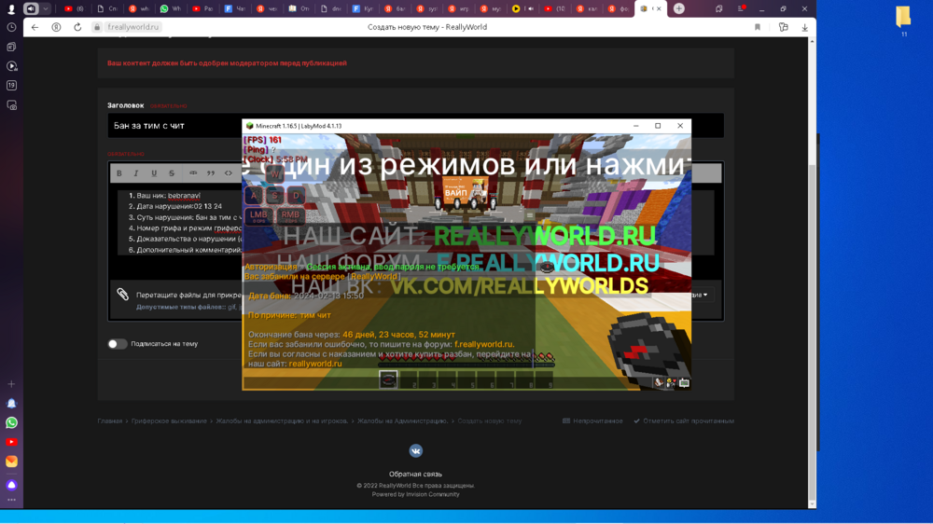Insert a code block in the editor
Viewport: 933px width, 524px height.
tap(229, 173)
